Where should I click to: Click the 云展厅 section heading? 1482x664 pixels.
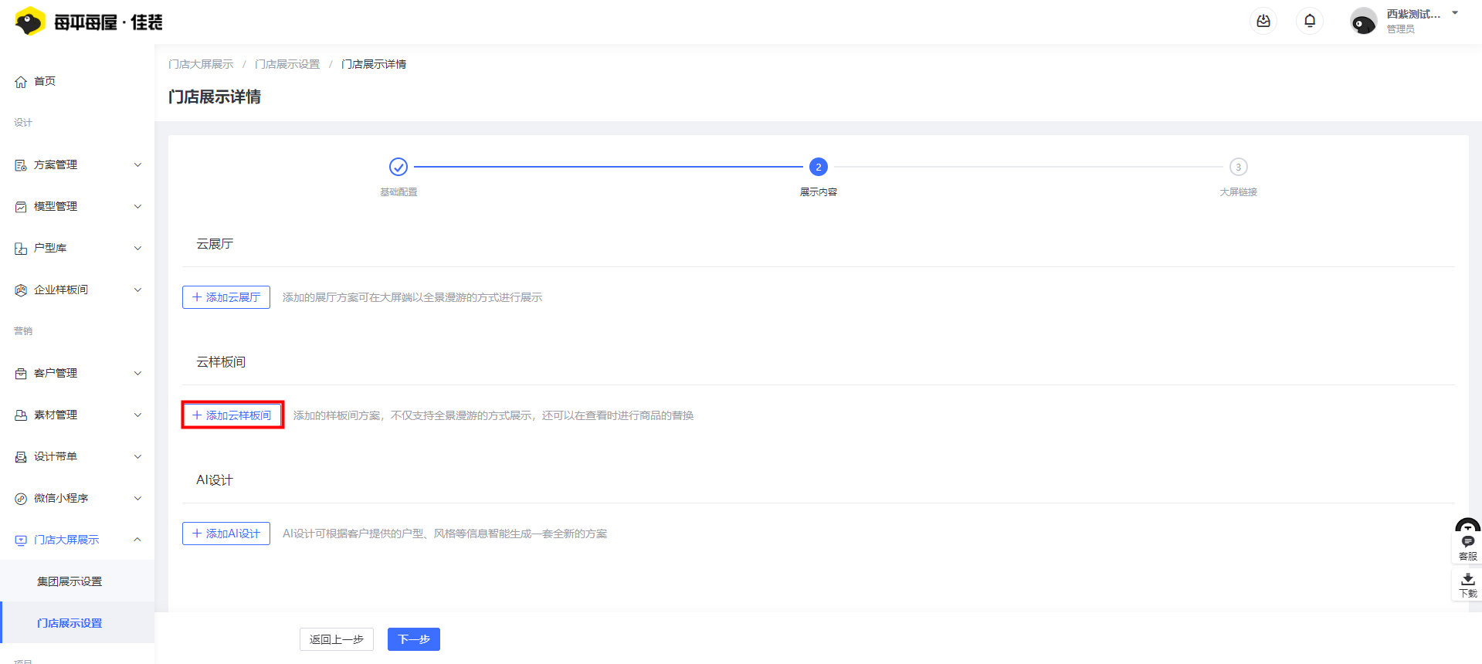tap(215, 244)
